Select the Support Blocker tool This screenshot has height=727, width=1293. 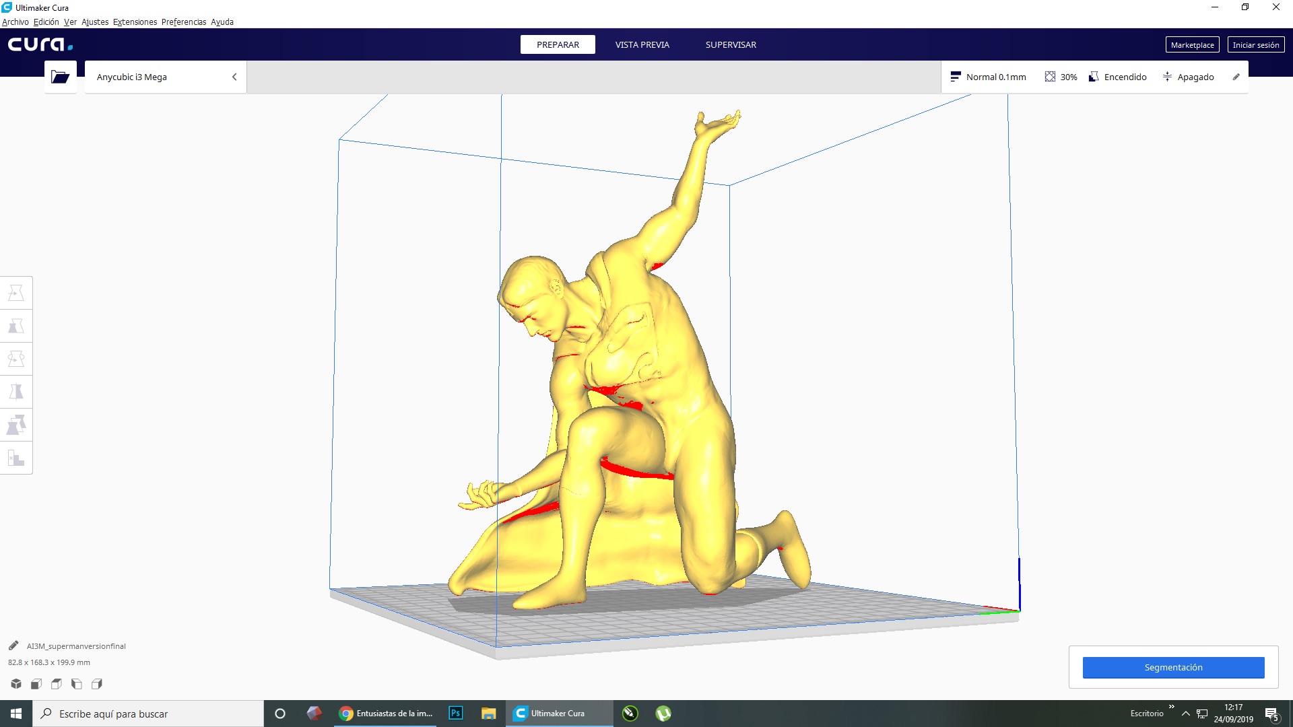click(x=16, y=458)
